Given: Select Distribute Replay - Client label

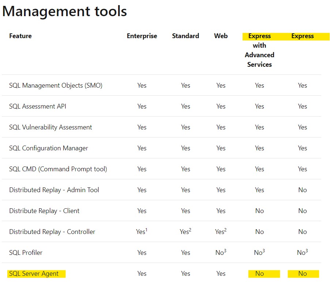Looking at the screenshot, I should pos(44,211).
